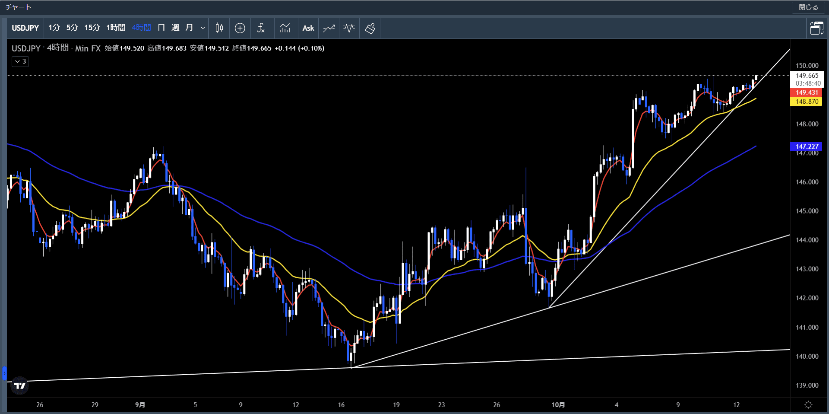Screen dimensions: 829x414
Task: Click the USDJPY chart legend title
Action: [x=26, y=48]
